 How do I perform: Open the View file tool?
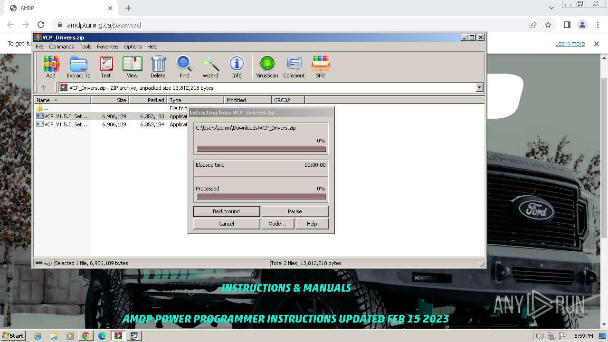click(132, 67)
